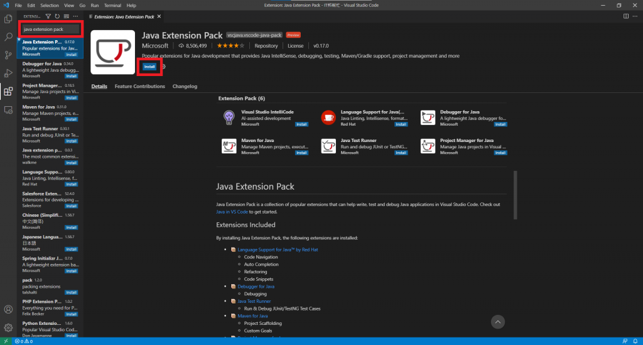Click Maven for Java pack icon
Screen dimensions: 643x345
229,146
